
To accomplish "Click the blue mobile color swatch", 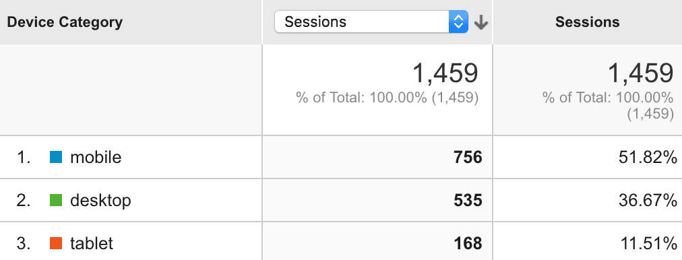I will point(56,157).
